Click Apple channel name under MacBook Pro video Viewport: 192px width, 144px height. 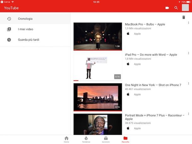(x=137, y=34)
